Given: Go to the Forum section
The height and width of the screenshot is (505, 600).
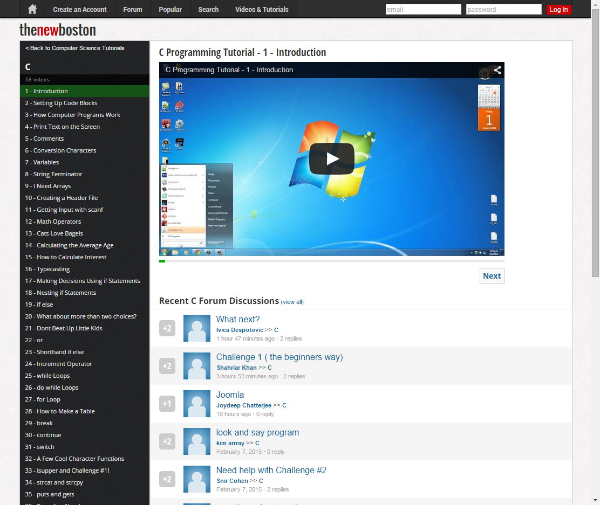Looking at the screenshot, I should pos(133,9).
